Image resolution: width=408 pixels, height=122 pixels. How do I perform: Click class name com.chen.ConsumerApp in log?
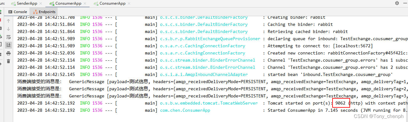pyautogui.click(x=185, y=110)
